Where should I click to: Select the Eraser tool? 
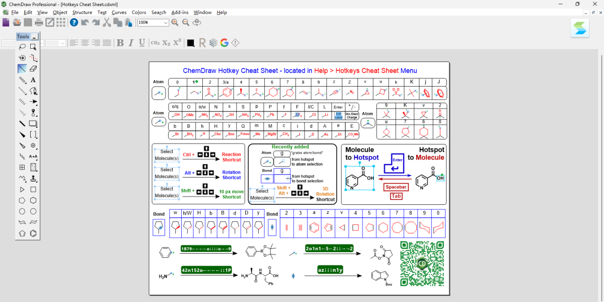point(33,69)
